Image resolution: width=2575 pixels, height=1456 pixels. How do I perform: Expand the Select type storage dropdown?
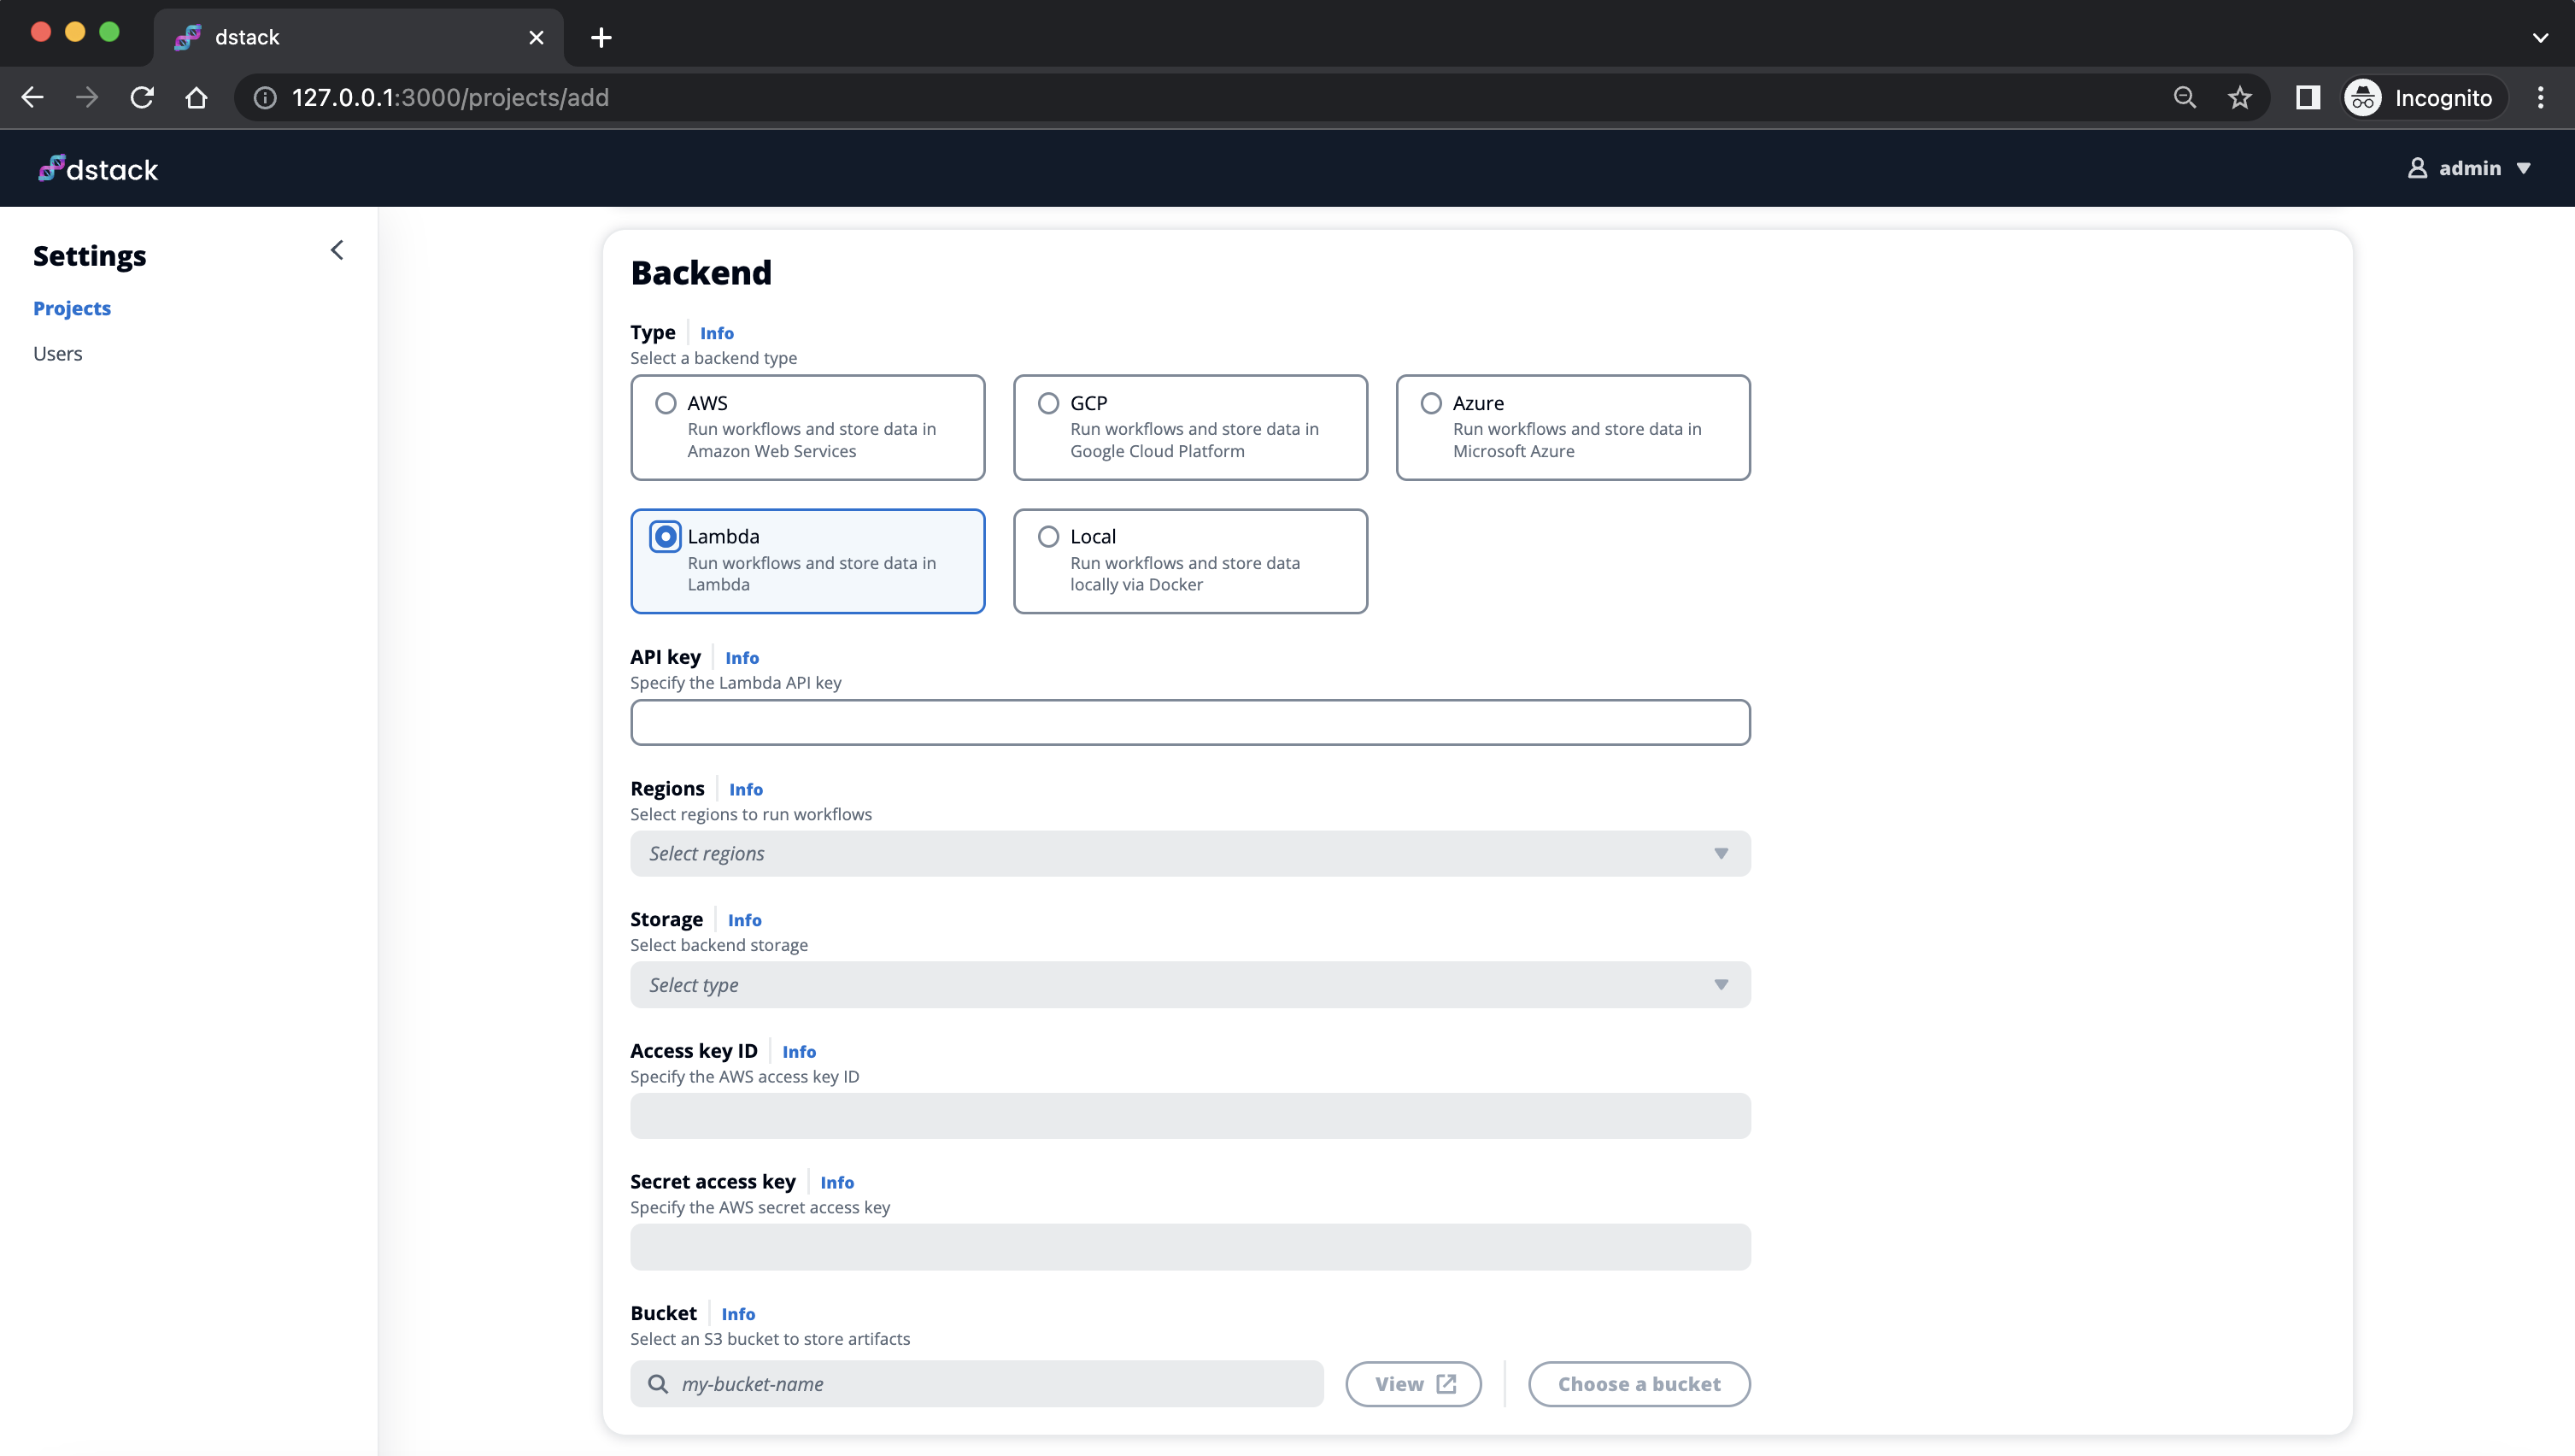point(1191,984)
